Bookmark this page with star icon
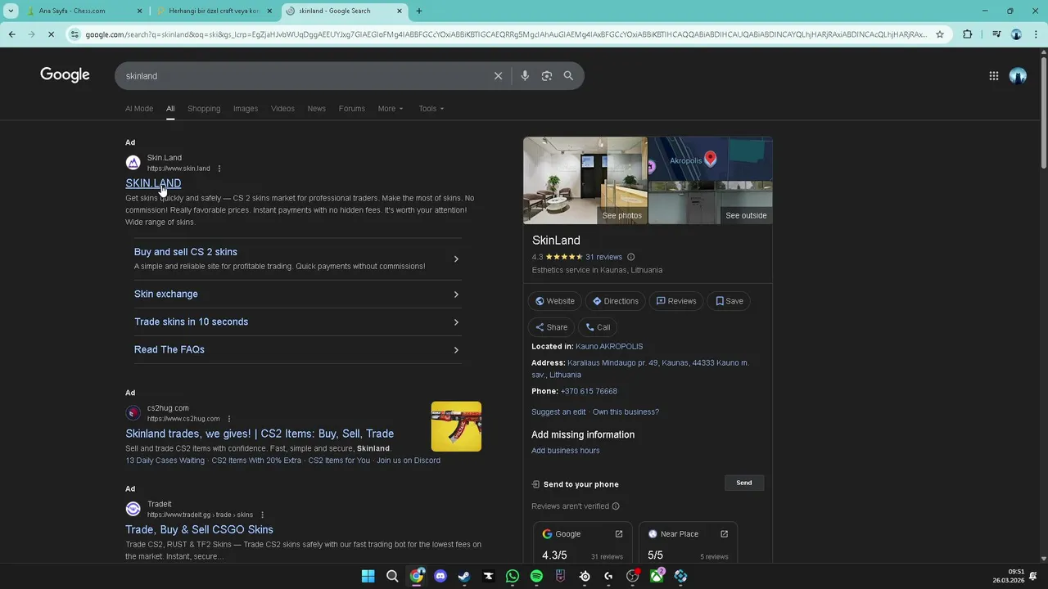Image resolution: width=1048 pixels, height=589 pixels. [940, 34]
